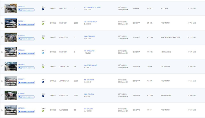The image size is (205, 118).
Task: Add lot 34034911 to list via 'Добавить в список'
Action: pos(26,24)
